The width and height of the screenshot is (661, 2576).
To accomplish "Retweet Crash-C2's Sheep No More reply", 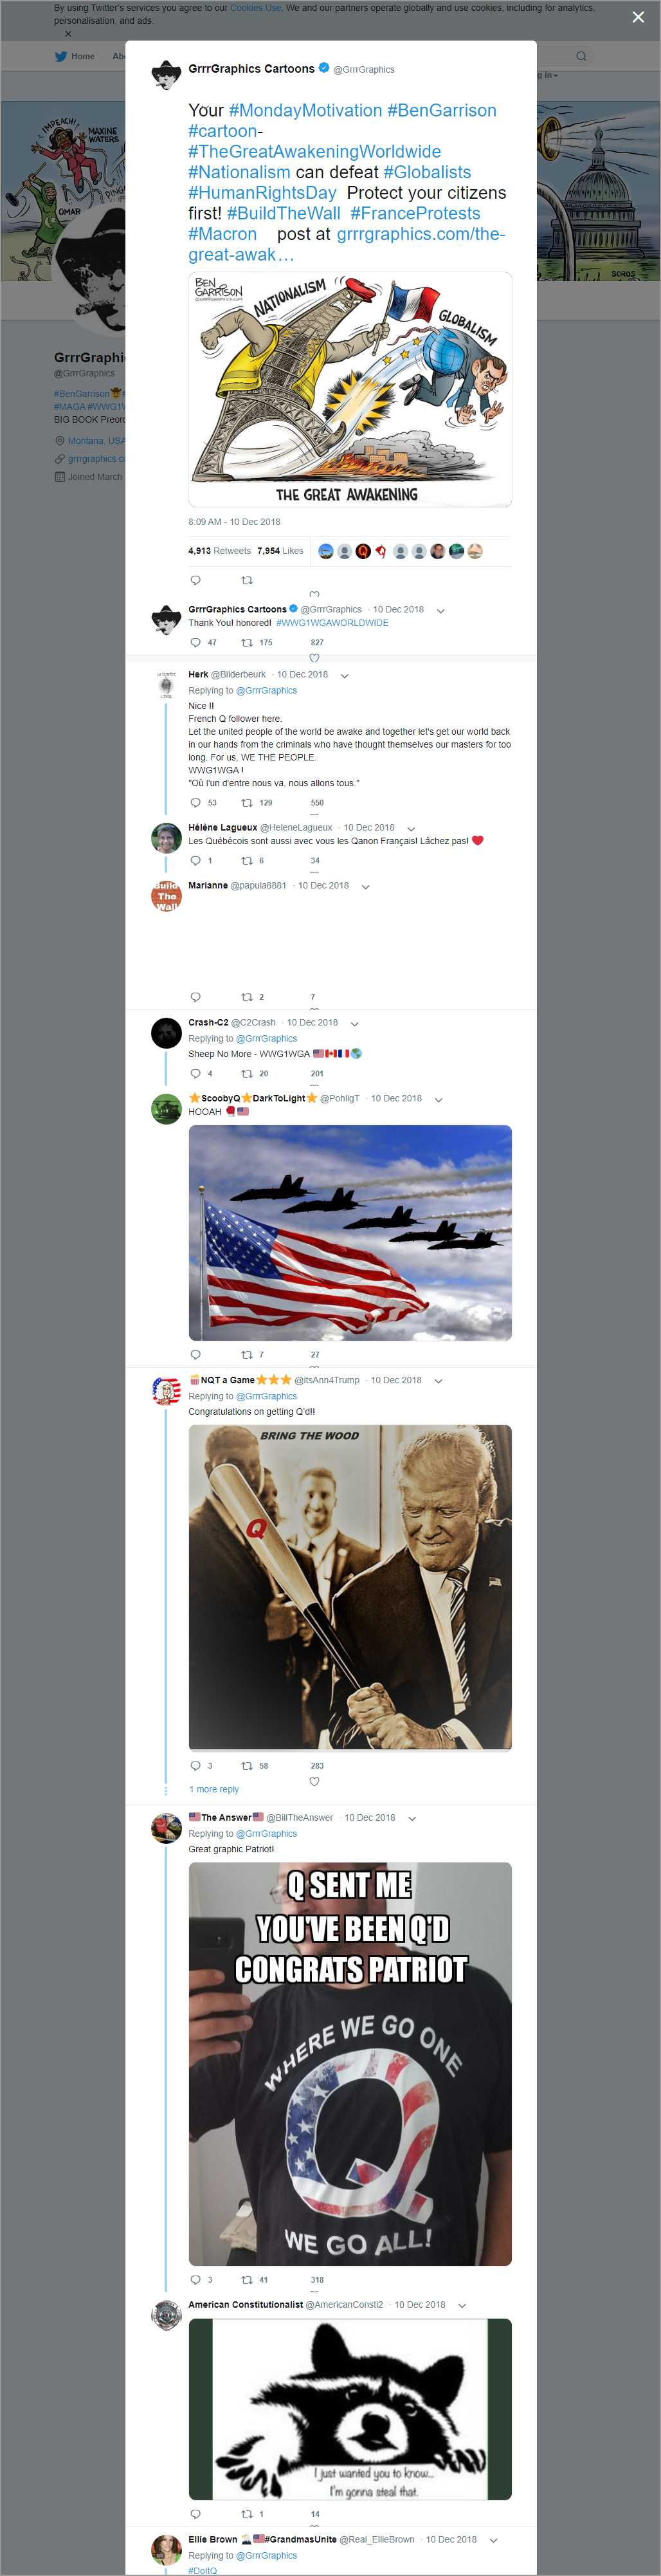I will pos(247,1073).
